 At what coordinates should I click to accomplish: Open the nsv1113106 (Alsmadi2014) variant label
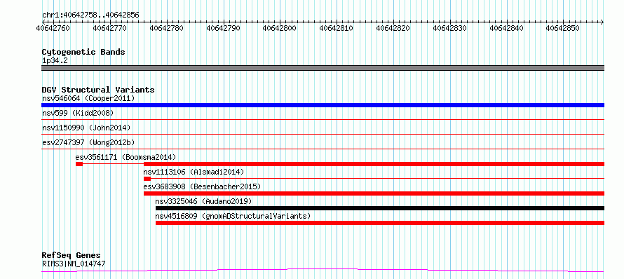(194, 172)
